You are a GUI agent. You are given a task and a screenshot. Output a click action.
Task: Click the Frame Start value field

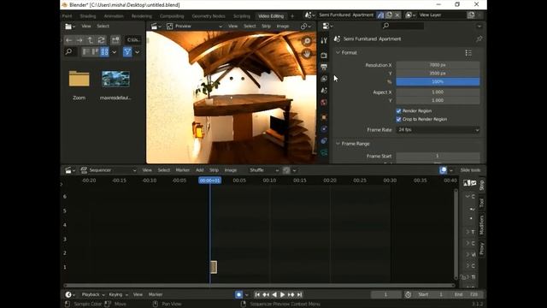(438, 156)
